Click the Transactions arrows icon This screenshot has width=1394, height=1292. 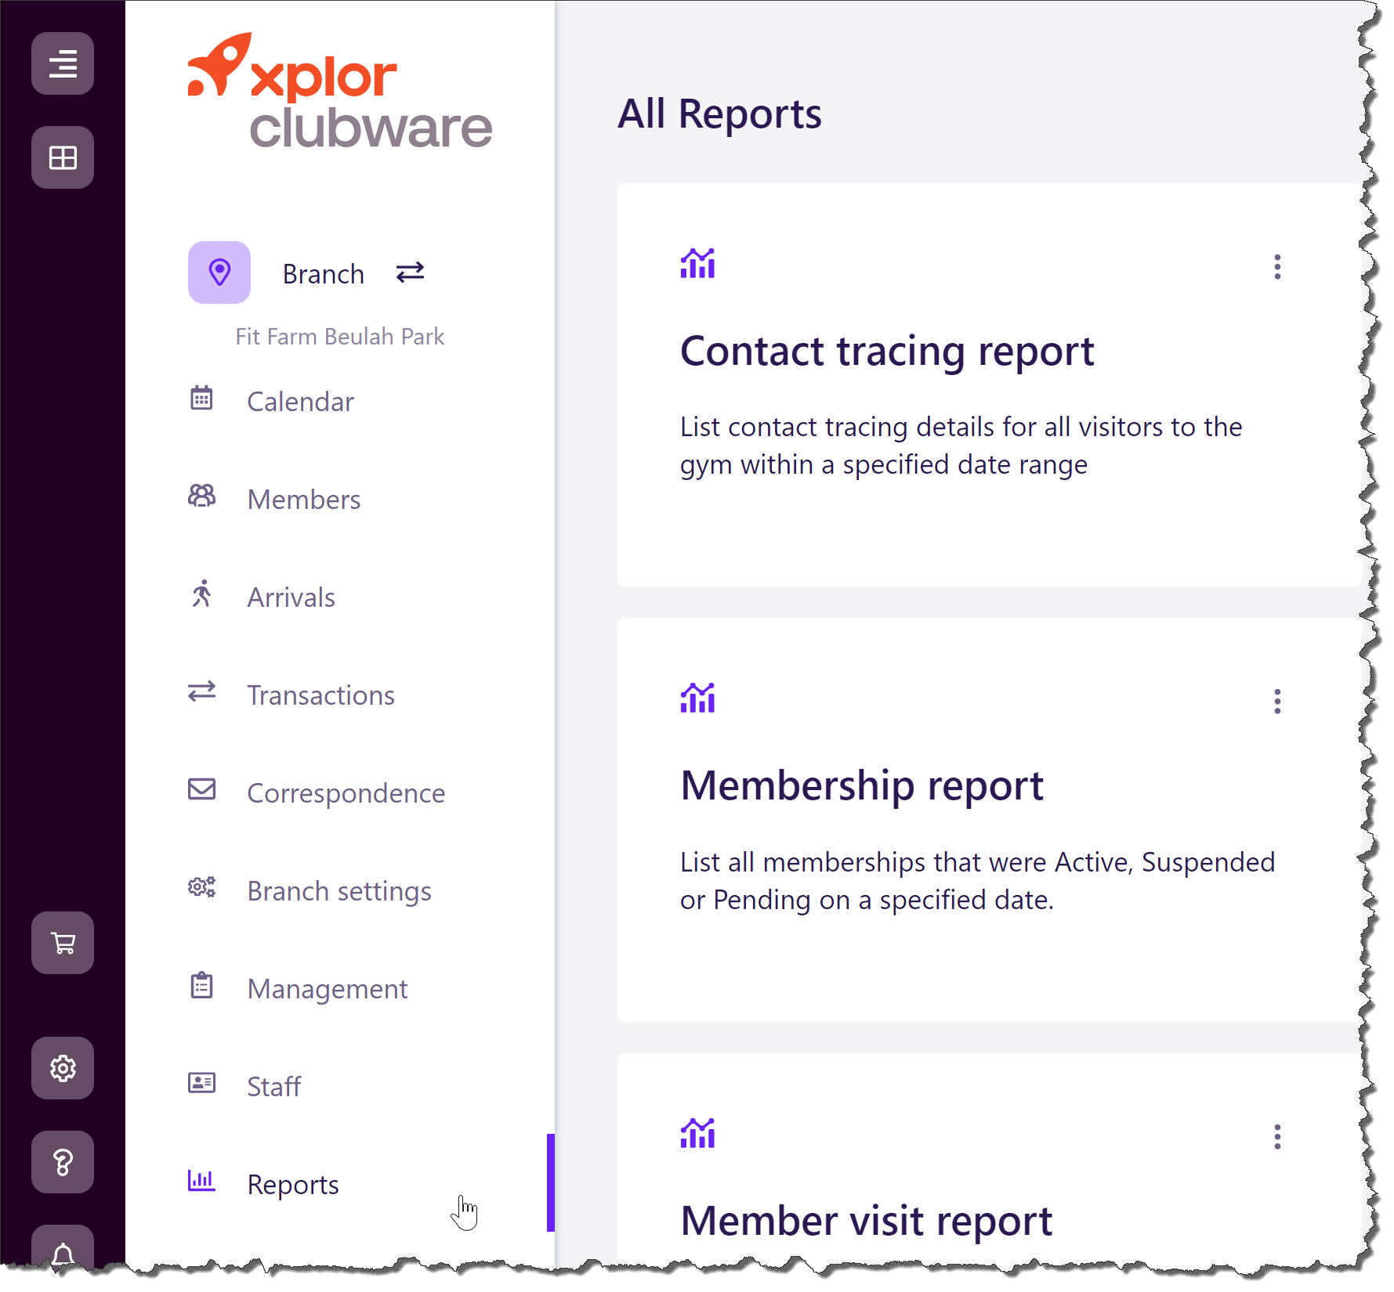(201, 691)
